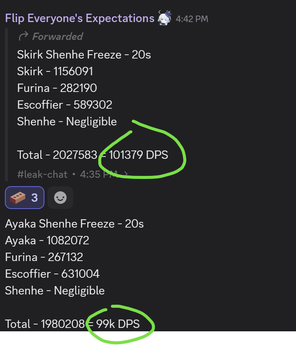Click the chevron after the 4:35 PM timestamp
Screen dimensions: 296x345
[126, 174]
